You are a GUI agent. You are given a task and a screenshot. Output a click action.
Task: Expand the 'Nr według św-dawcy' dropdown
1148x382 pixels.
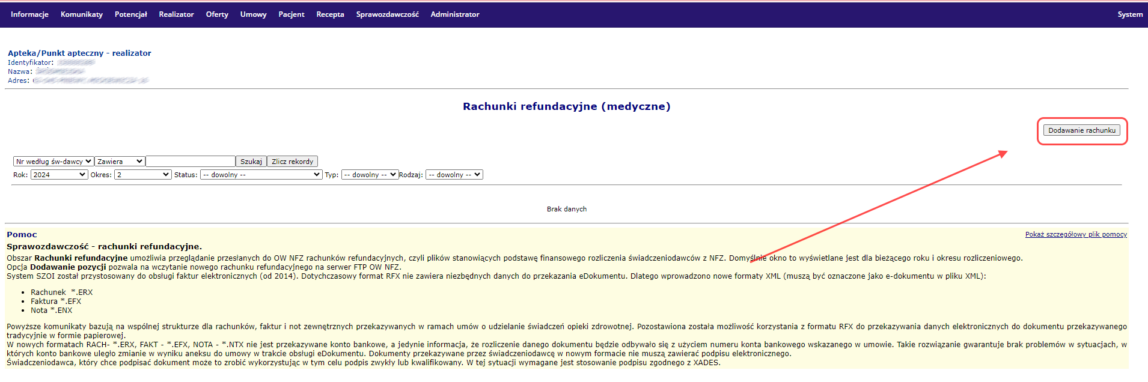[53, 162]
